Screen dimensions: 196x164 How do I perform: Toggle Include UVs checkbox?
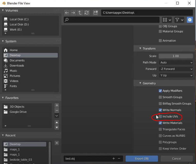(x=160, y=116)
